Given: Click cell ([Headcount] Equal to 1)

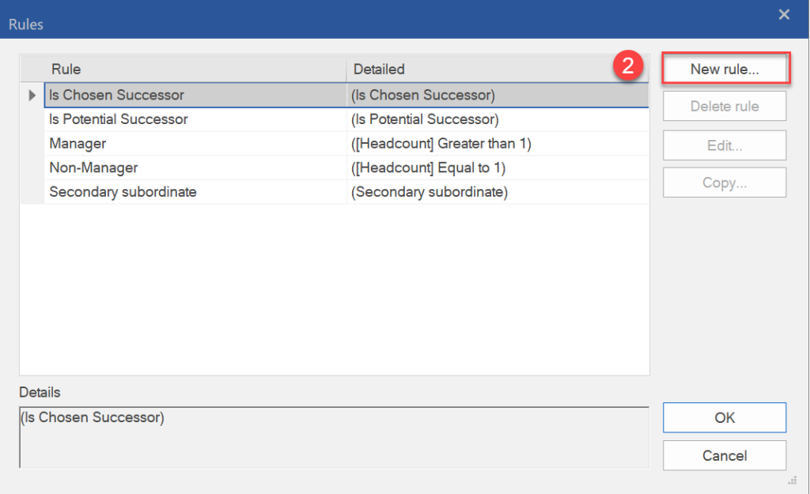Looking at the screenshot, I should click(x=498, y=168).
